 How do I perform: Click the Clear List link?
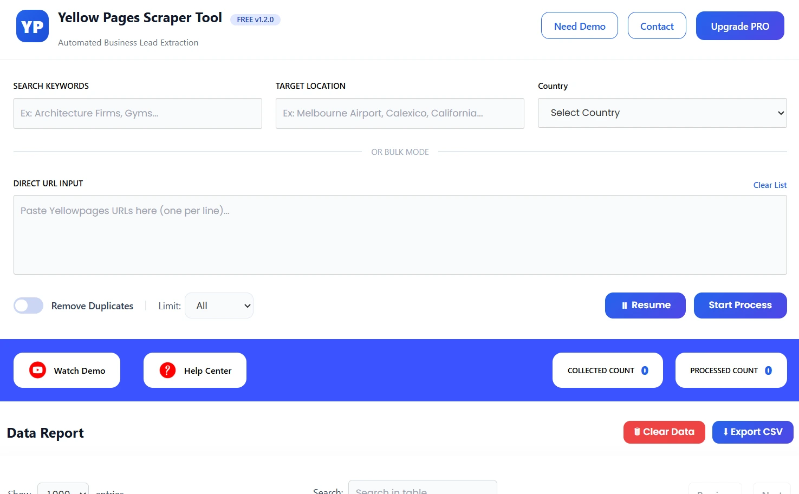pos(770,185)
